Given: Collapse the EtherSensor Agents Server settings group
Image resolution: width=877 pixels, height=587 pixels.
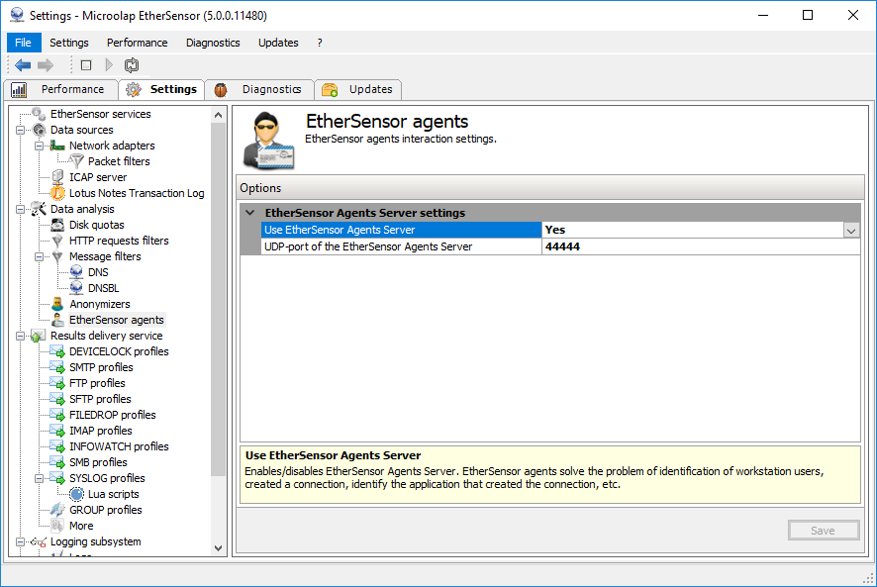Looking at the screenshot, I should point(250,213).
